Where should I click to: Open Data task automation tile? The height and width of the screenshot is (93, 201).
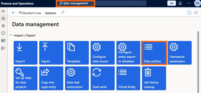tap(77, 78)
